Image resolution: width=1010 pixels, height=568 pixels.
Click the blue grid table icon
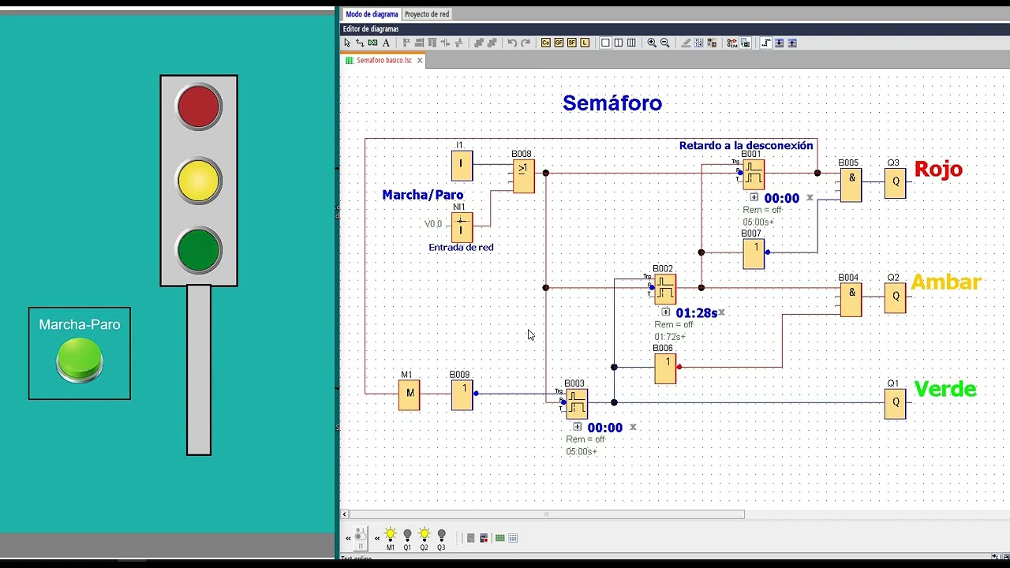(513, 538)
